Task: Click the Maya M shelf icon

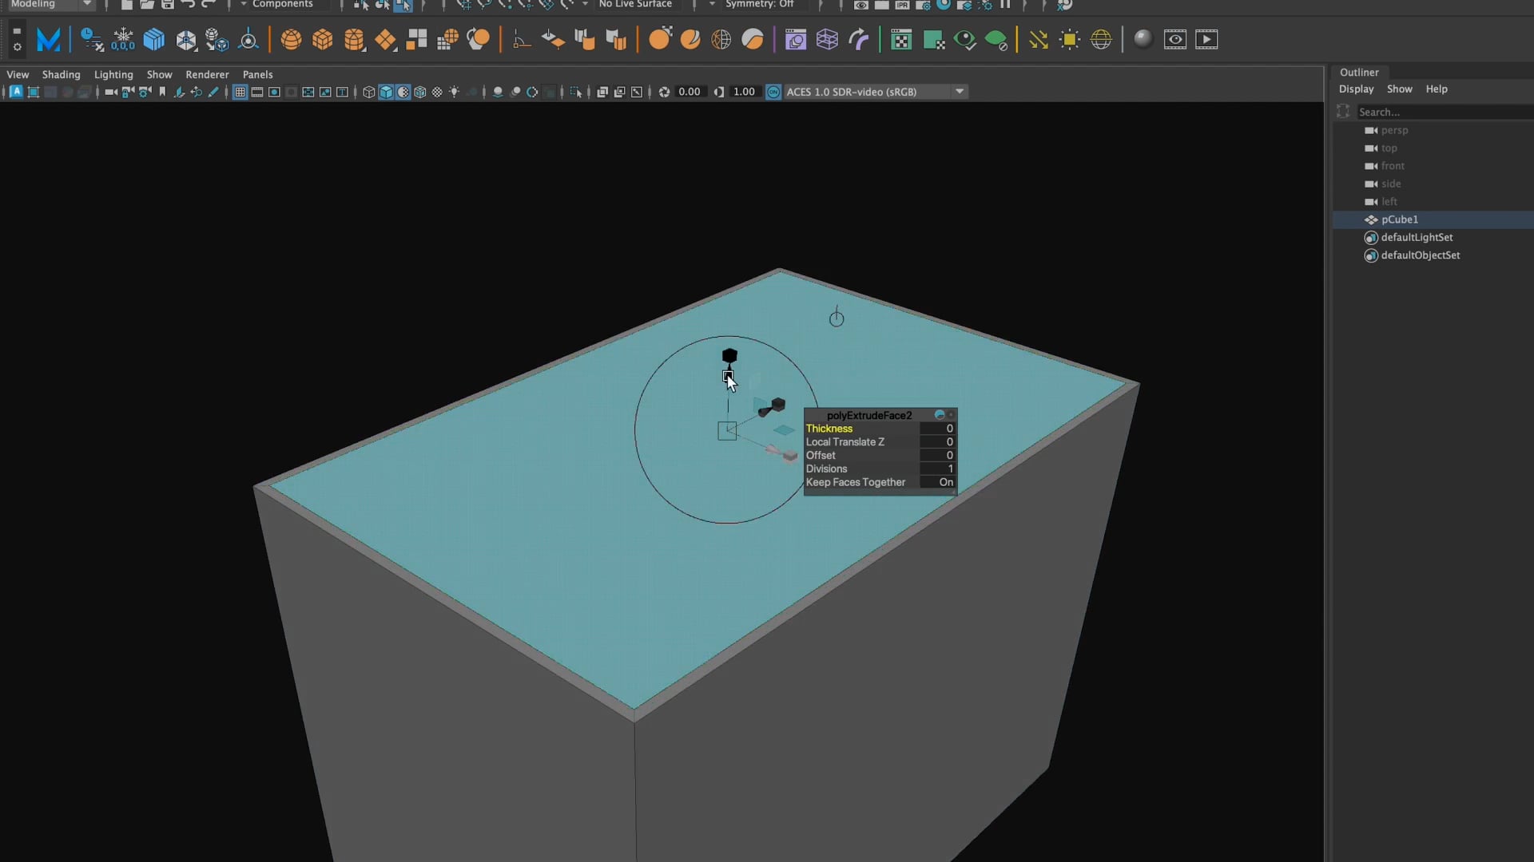Action: [x=49, y=39]
